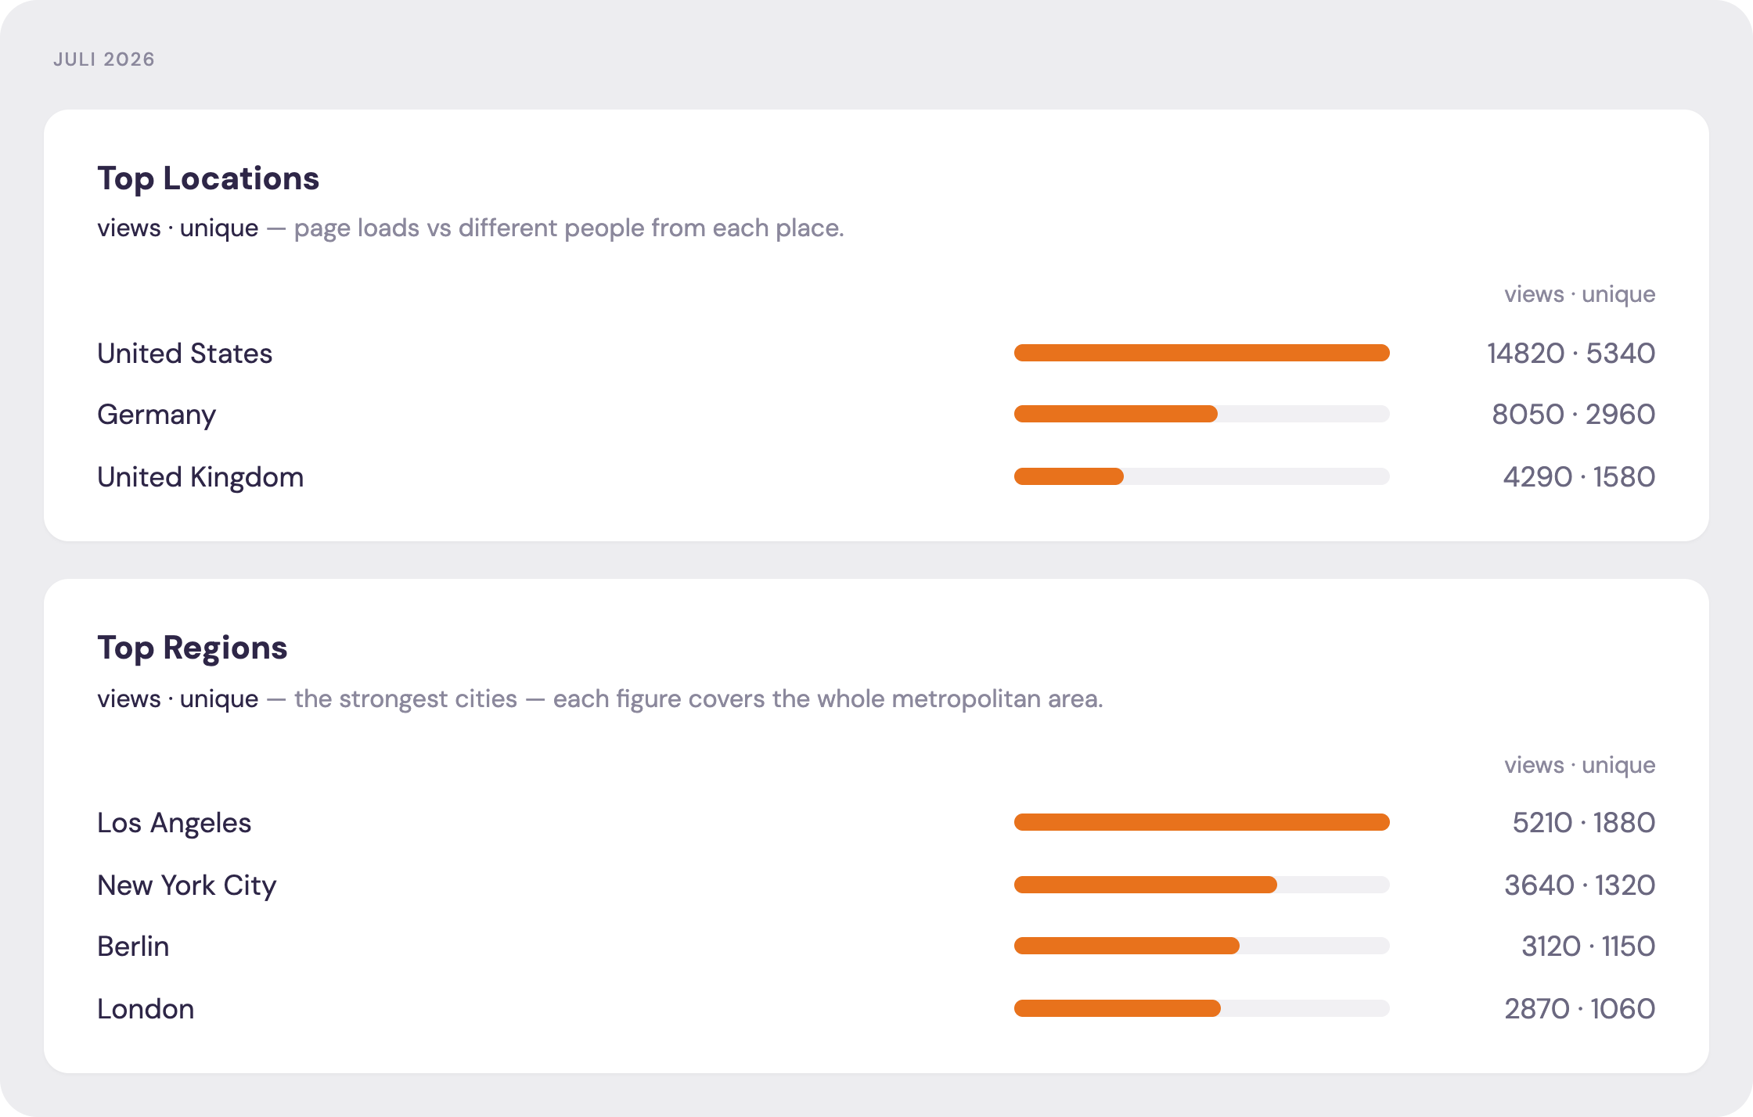This screenshot has height=1117, width=1753.
Task: Click the New York City progress bar
Action: click(1202, 885)
